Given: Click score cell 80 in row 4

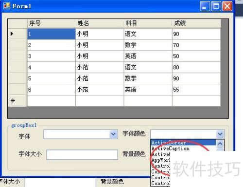Looking at the screenshot, I should 196,67.
